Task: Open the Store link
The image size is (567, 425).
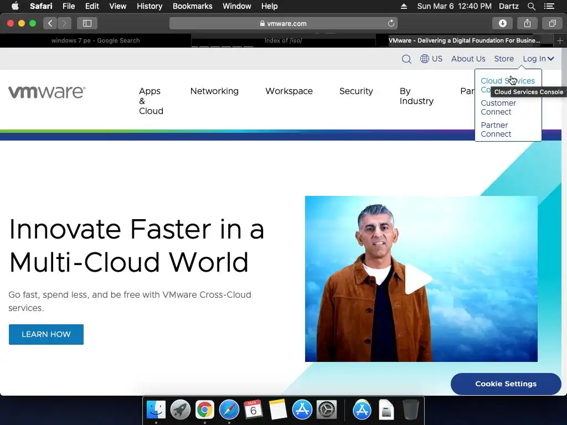Action: pyautogui.click(x=504, y=59)
